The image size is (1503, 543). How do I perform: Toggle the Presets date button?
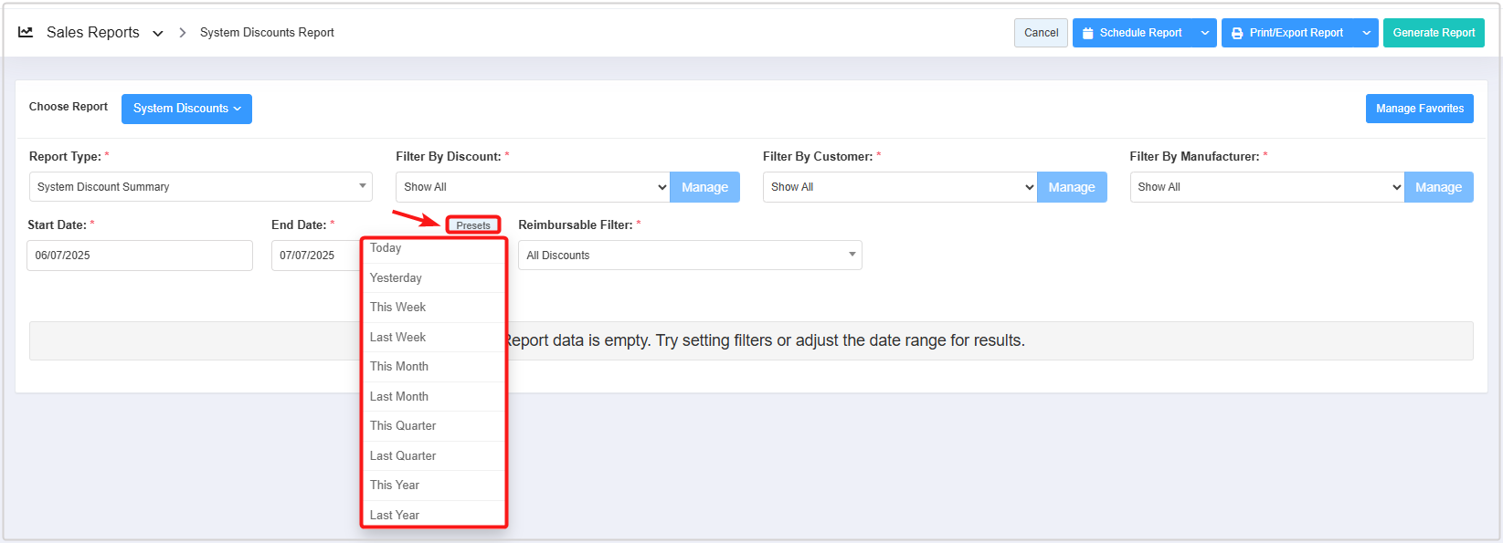[x=473, y=225]
